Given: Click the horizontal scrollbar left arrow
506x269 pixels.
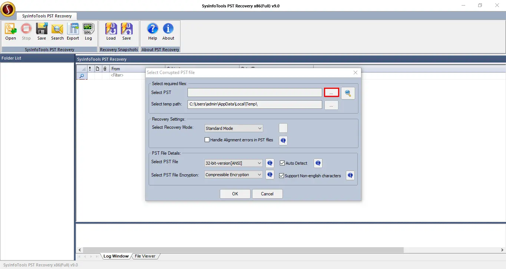Looking at the screenshot, I should pyautogui.click(x=80, y=250).
